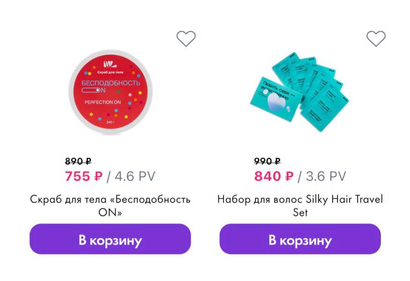Click the 840 ₽ sale price

coord(274,177)
